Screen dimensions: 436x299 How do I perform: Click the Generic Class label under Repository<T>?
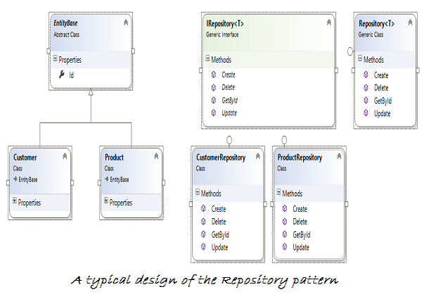point(371,34)
